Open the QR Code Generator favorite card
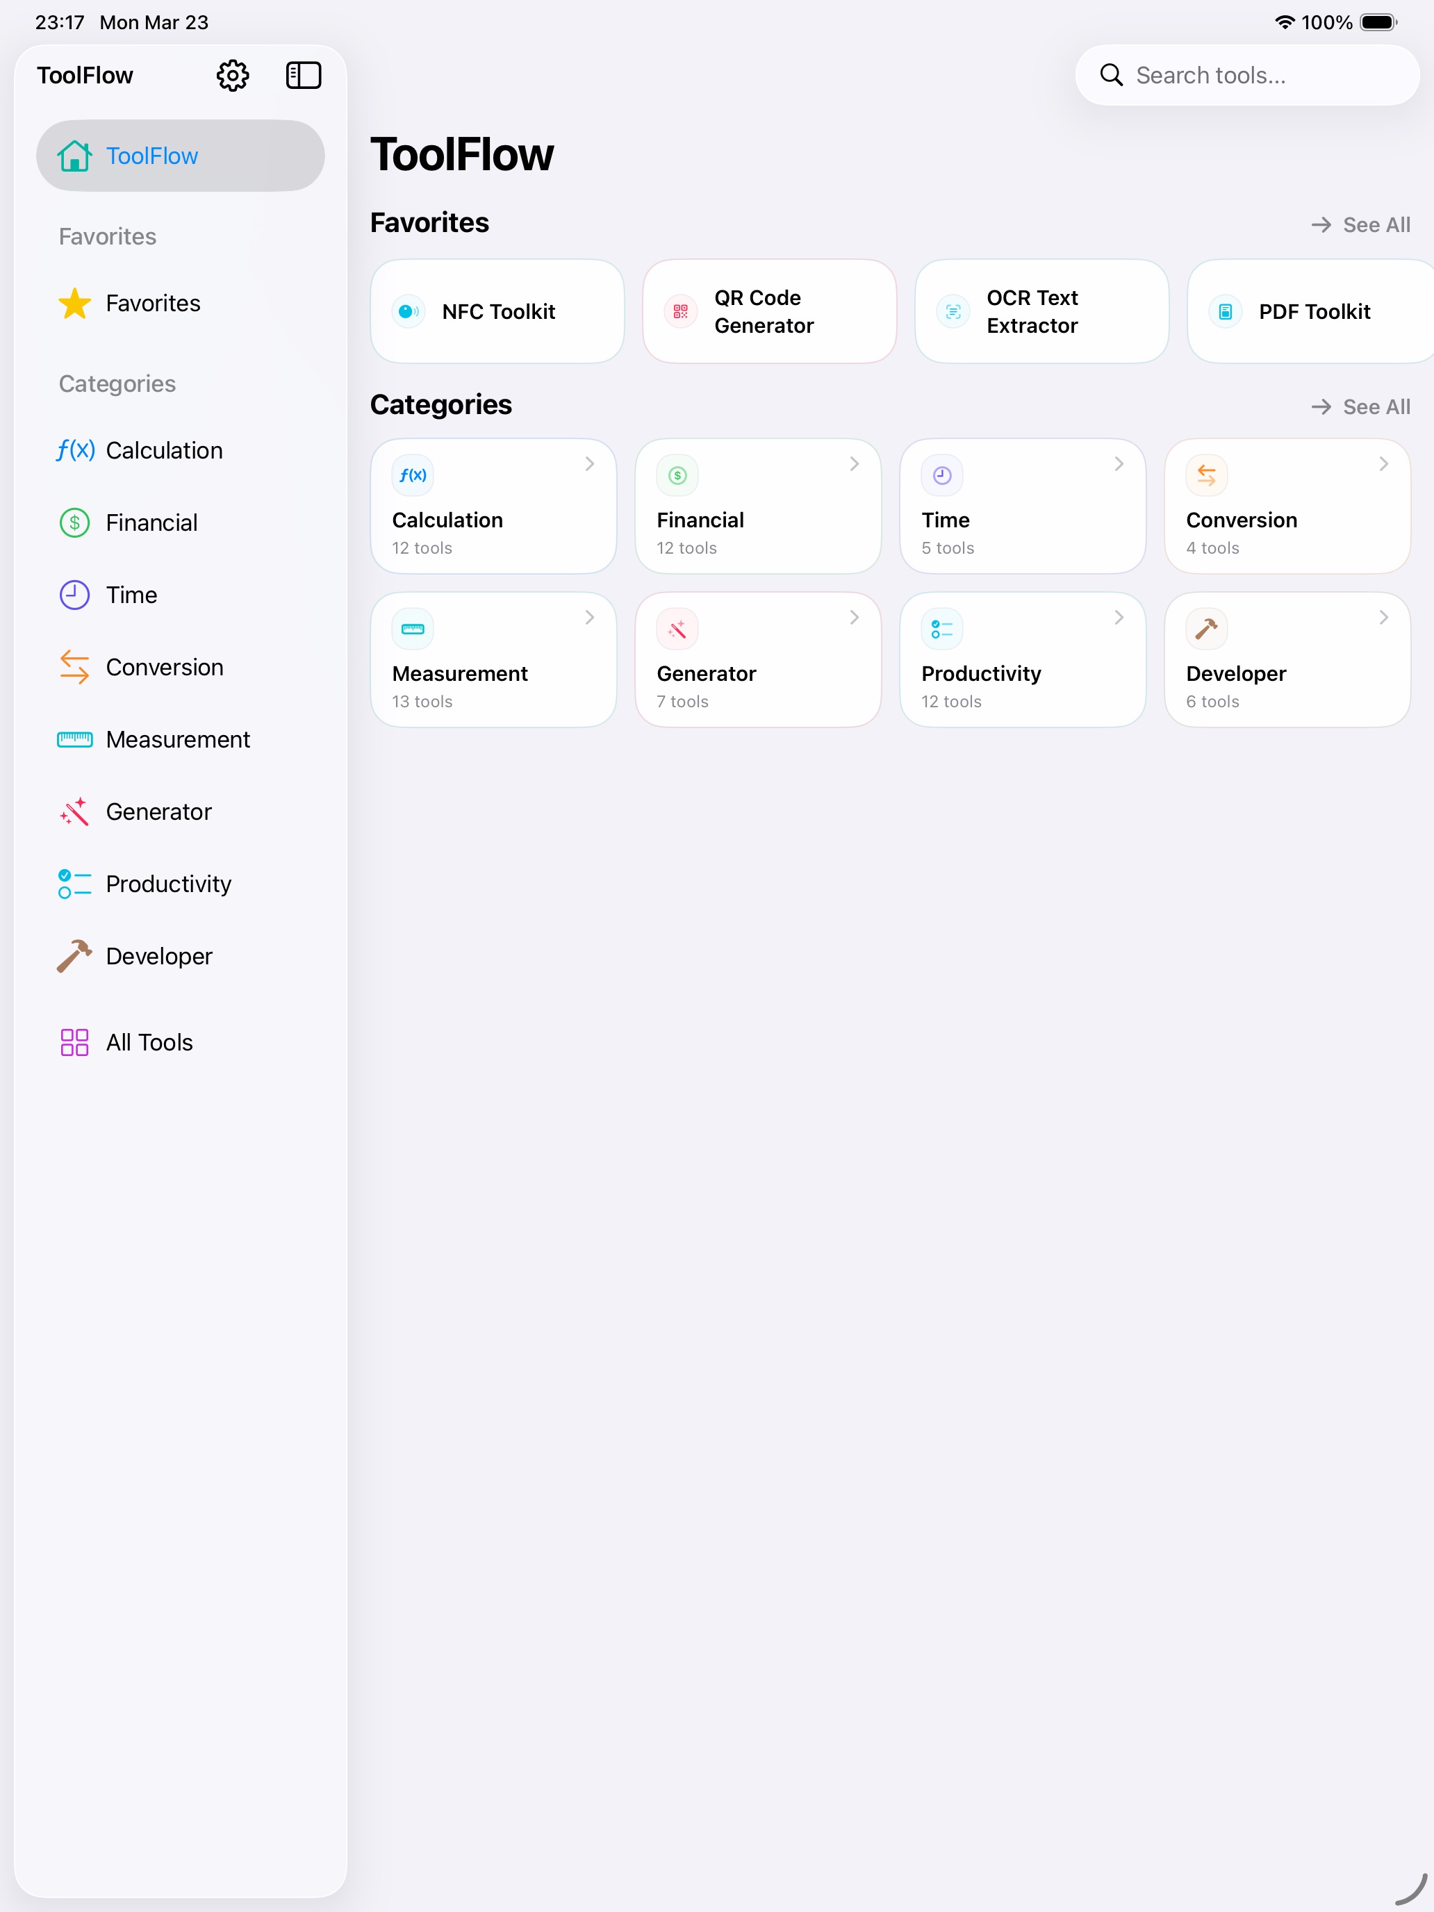This screenshot has height=1912, width=1434. 769,311
